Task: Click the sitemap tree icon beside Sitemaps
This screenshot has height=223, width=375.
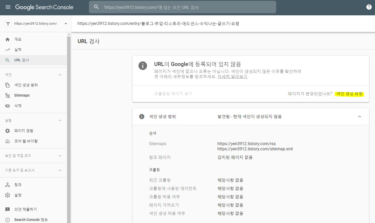Action: 8,96
